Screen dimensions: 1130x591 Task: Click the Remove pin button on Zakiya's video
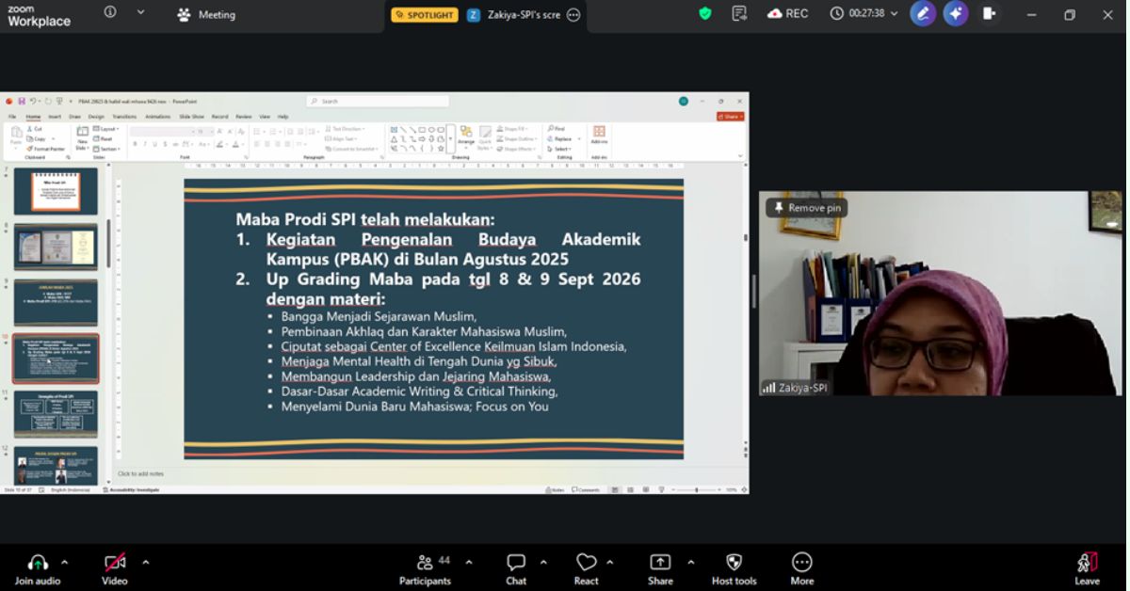point(805,207)
